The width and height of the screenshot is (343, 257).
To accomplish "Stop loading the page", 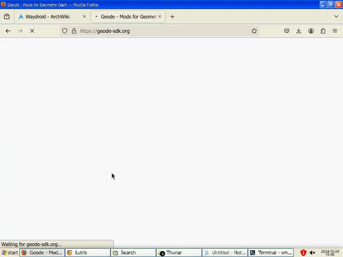I will coord(32,31).
